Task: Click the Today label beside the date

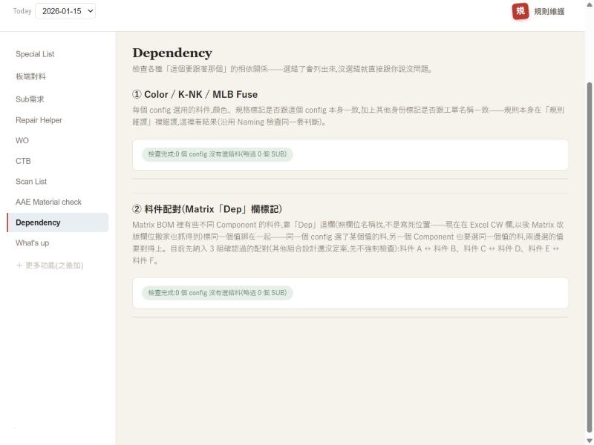Action: [22, 11]
